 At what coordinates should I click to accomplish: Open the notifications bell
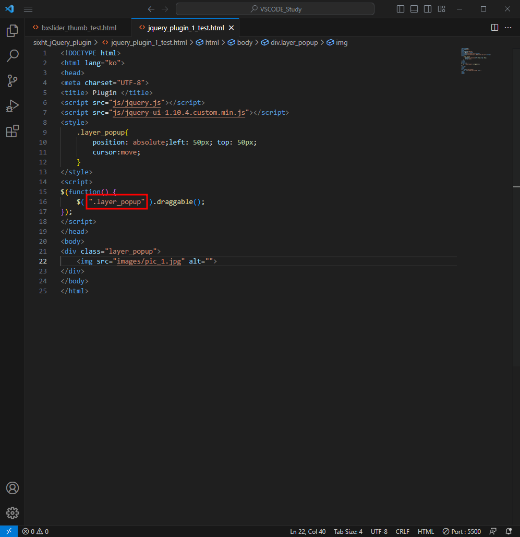click(x=509, y=531)
